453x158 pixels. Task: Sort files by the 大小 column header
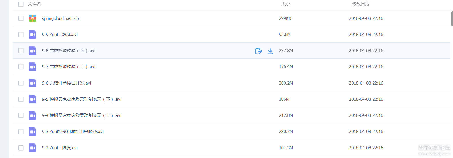[286, 4]
